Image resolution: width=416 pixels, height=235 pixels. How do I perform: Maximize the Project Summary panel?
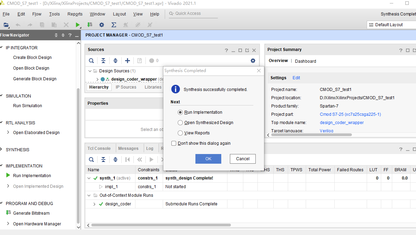tap(408, 50)
